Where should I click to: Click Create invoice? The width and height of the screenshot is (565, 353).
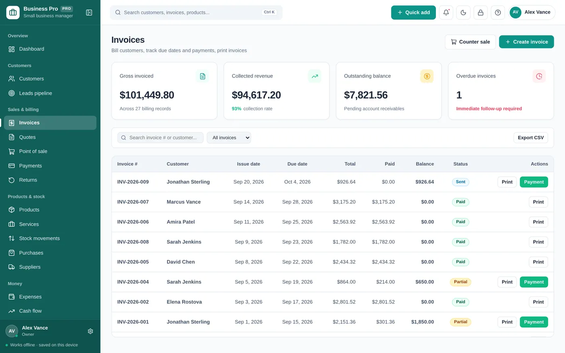tap(526, 42)
